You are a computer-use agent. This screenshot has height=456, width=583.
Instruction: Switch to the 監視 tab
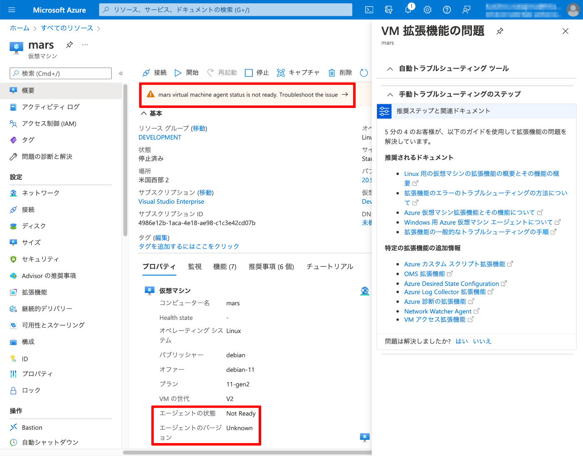coord(194,266)
